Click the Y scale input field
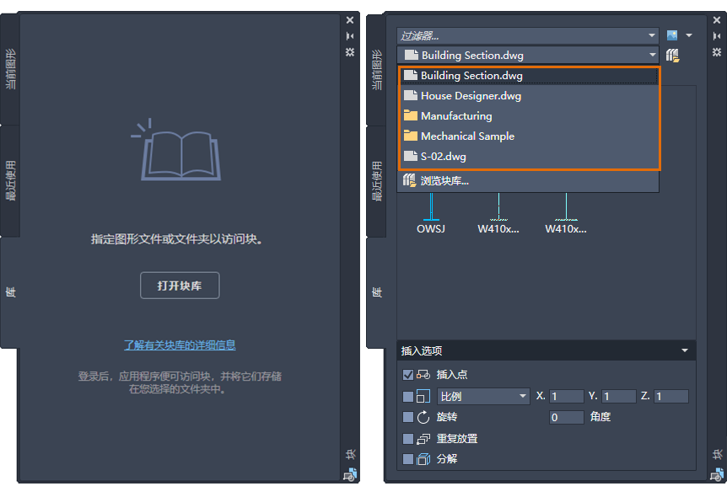Viewport: 727px width, 497px height. point(619,397)
